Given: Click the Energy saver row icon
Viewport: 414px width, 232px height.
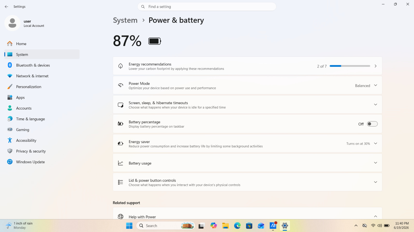Looking at the screenshot, I should pyautogui.click(x=121, y=144).
